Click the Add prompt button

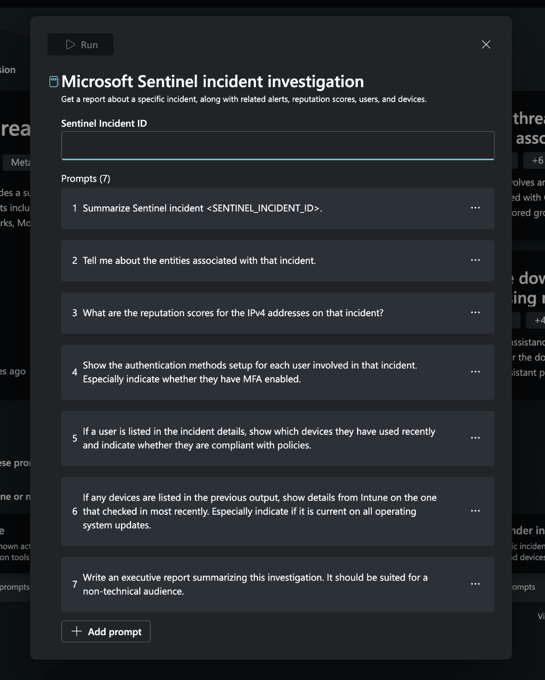pos(106,632)
